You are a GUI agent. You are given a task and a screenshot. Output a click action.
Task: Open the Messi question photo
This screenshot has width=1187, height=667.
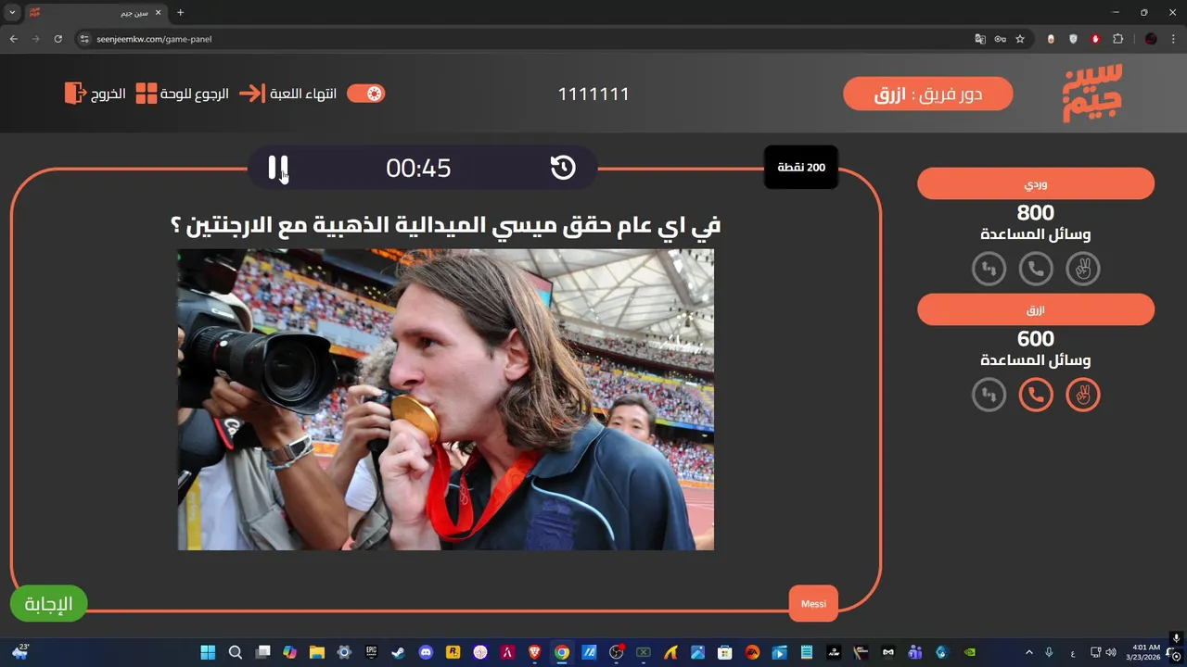point(446,399)
